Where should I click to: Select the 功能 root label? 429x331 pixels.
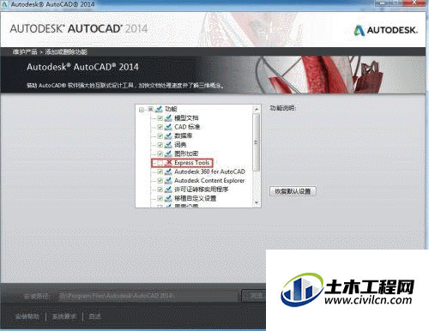[x=171, y=109]
